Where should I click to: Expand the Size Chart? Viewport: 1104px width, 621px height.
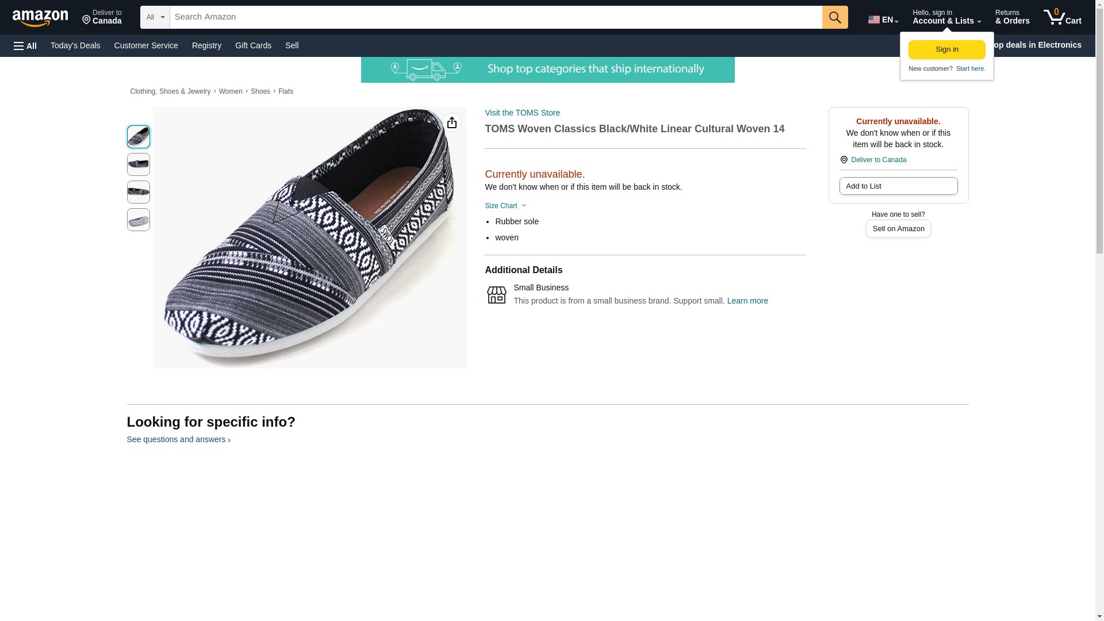coord(505,206)
